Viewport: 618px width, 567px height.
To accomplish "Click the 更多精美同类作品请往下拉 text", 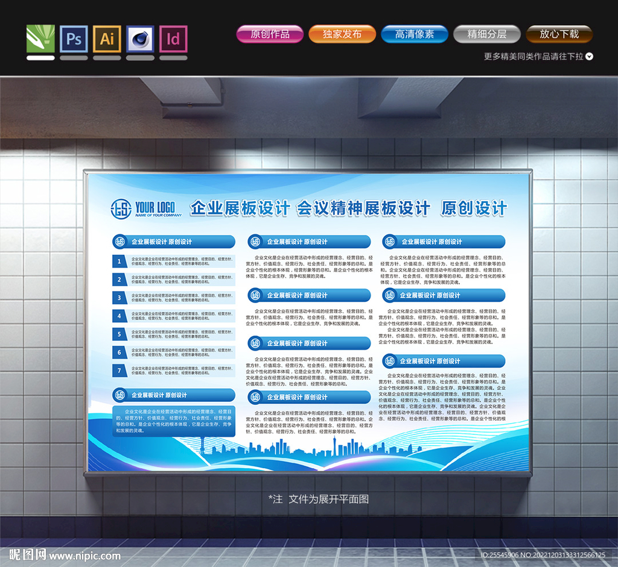I will (x=534, y=56).
